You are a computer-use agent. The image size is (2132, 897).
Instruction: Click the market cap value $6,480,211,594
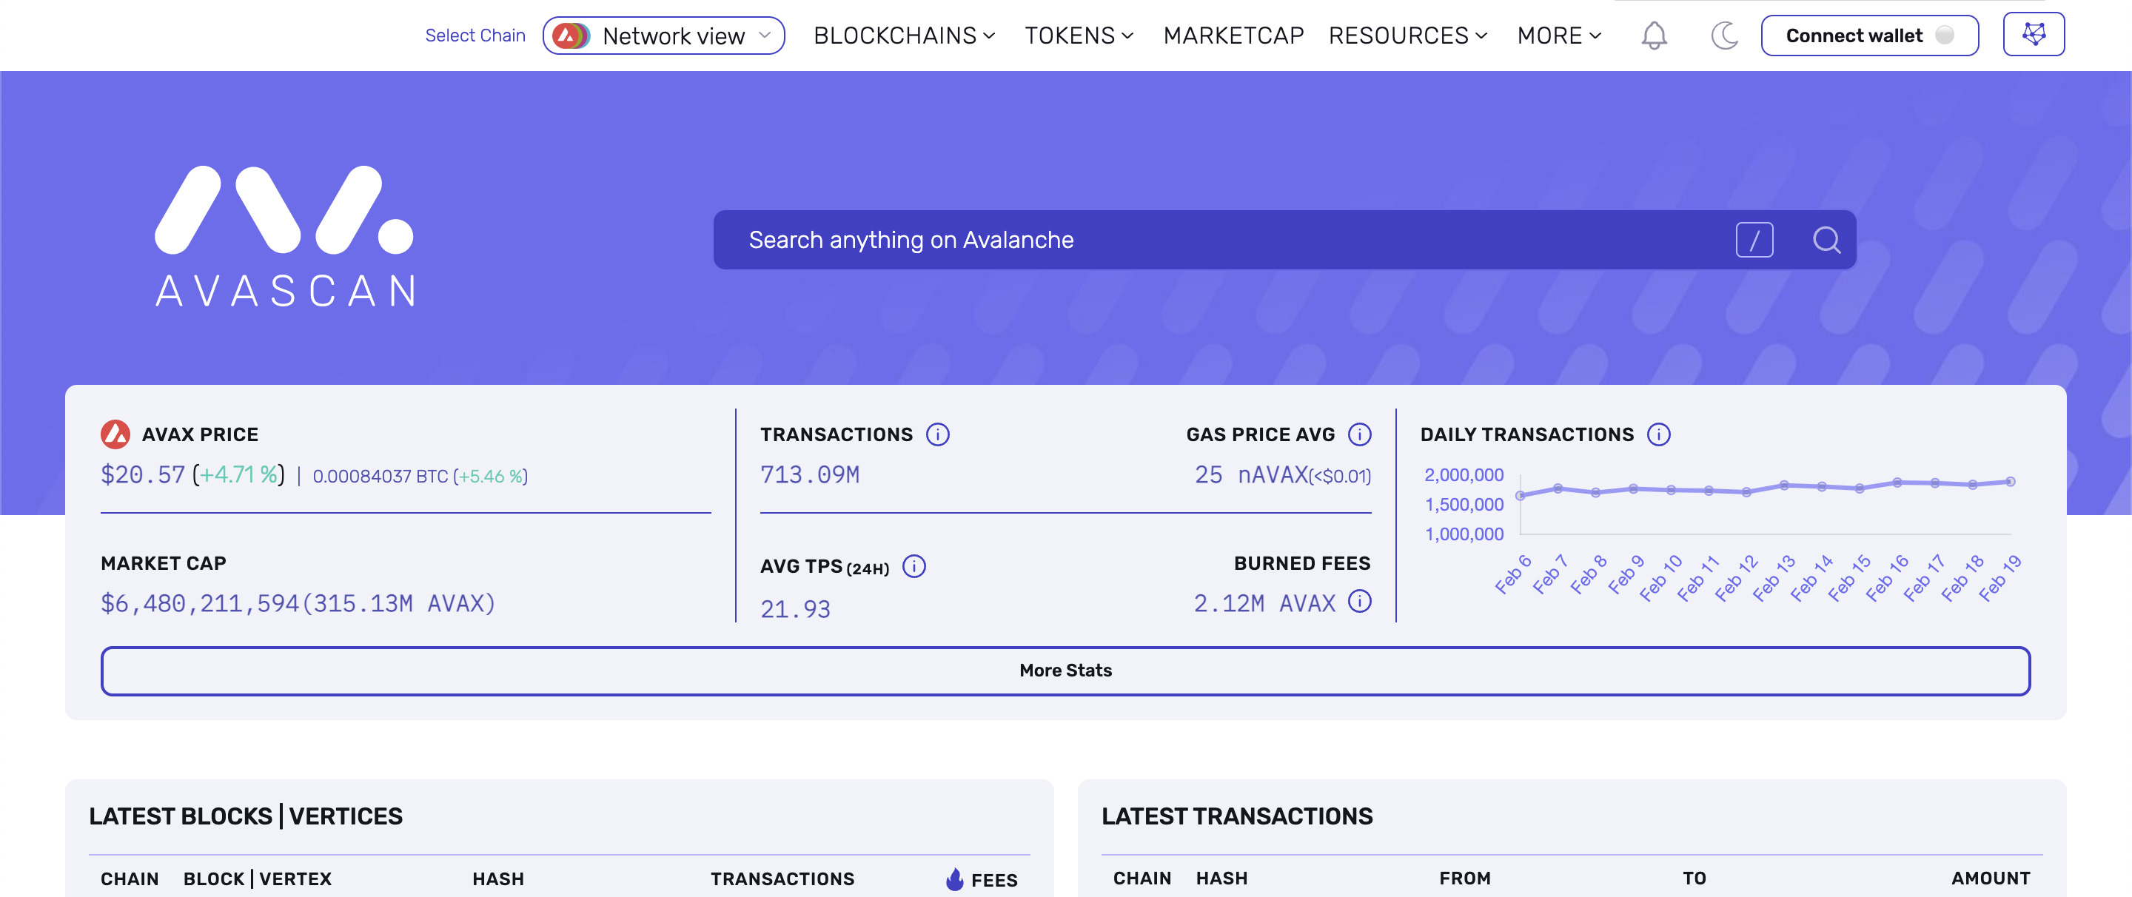pos(199,603)
